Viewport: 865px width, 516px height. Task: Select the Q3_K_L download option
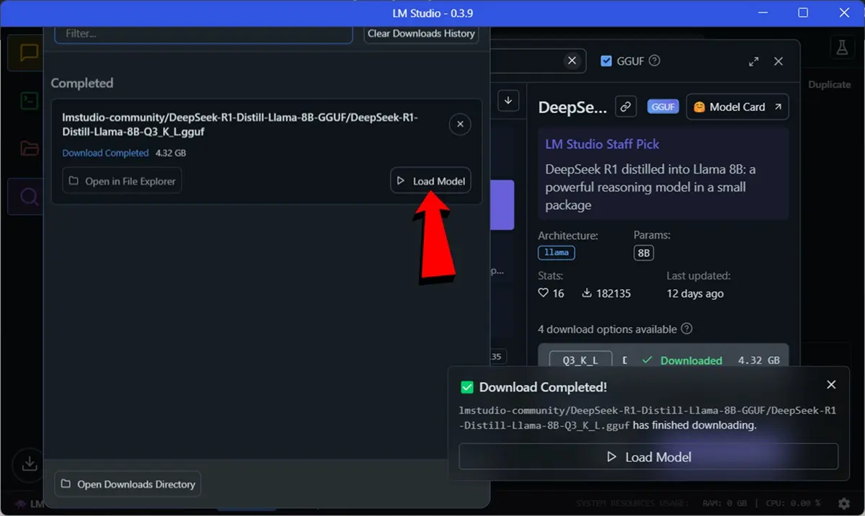tap(580, 360)
